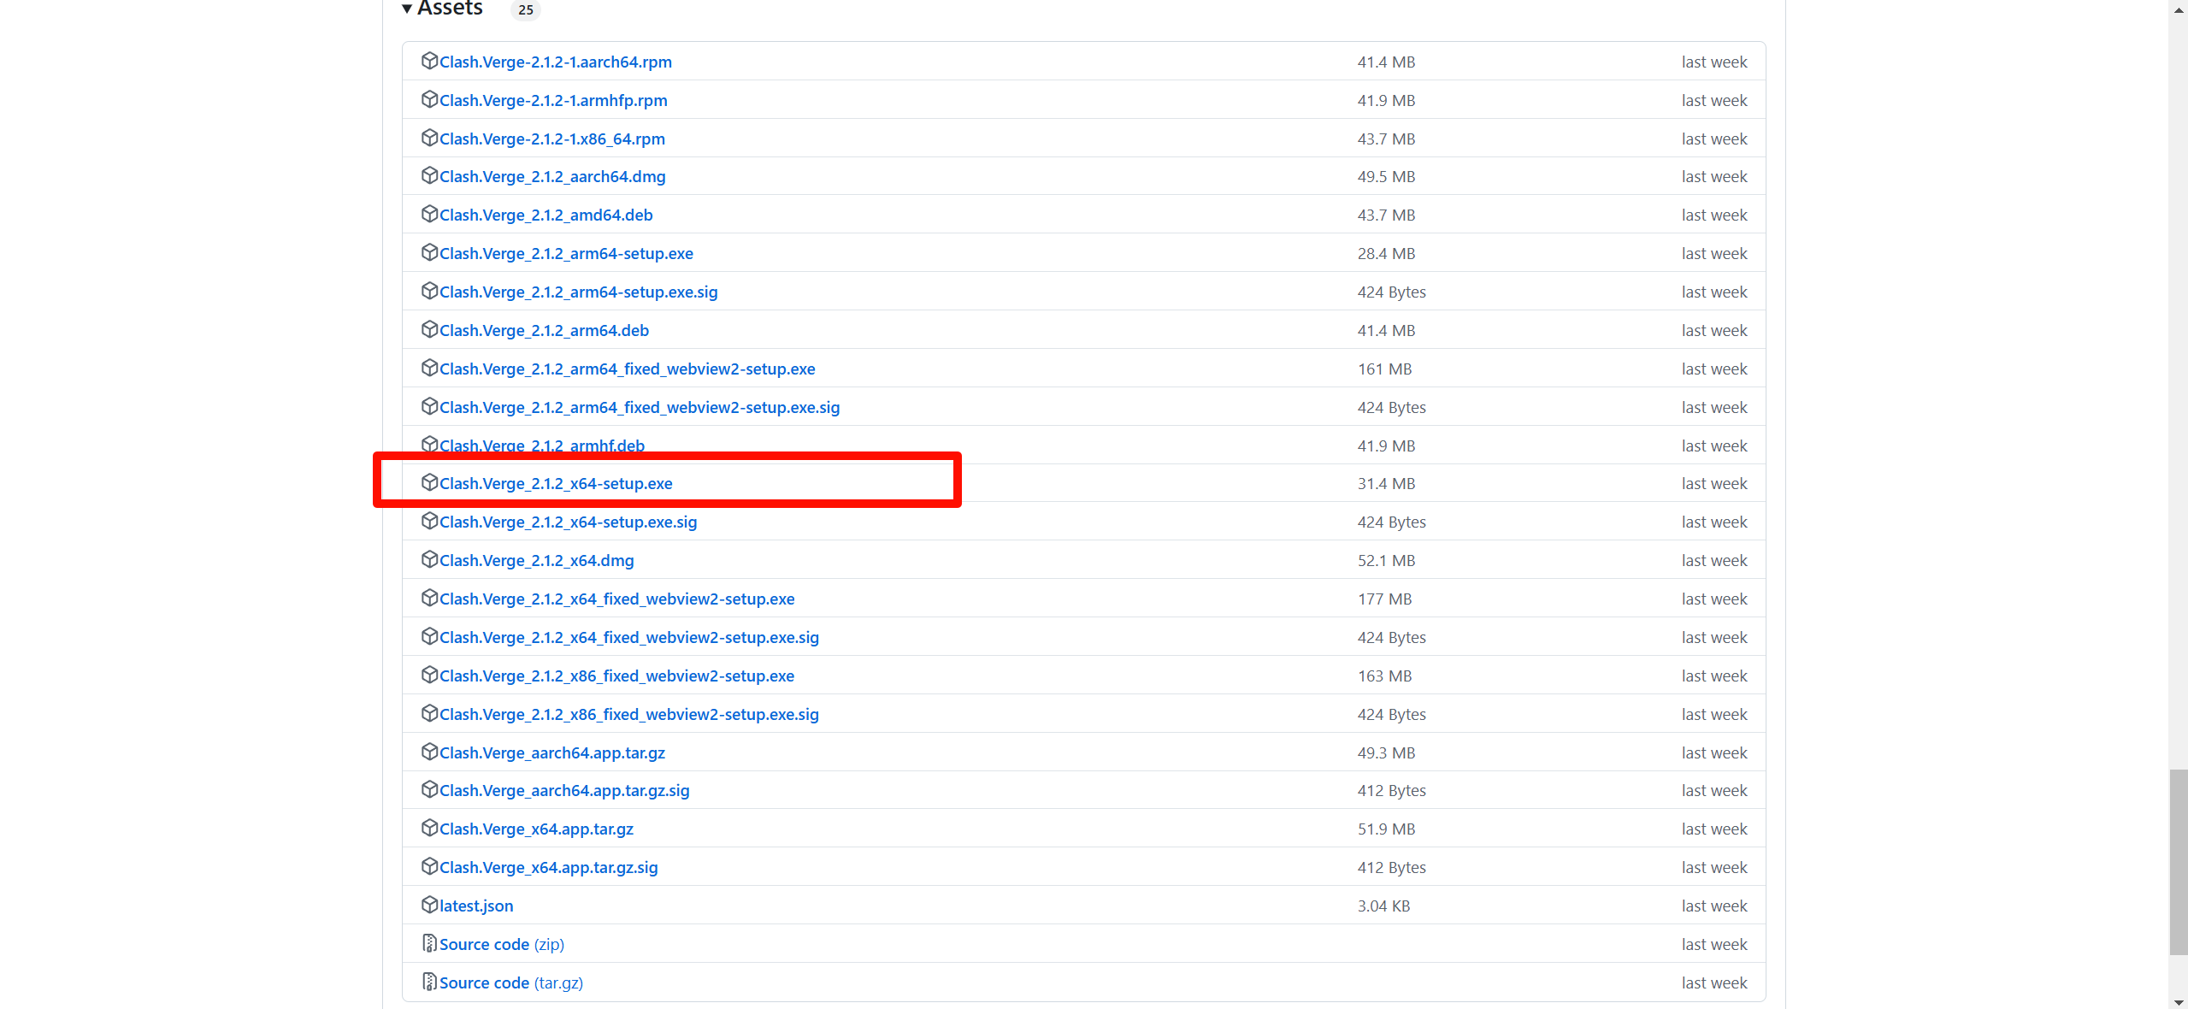Click package icon next to Clash.Verge_2.1.2_aarch64.dmg
The image size is (2188, 1009).
click(x=429, y=175)
